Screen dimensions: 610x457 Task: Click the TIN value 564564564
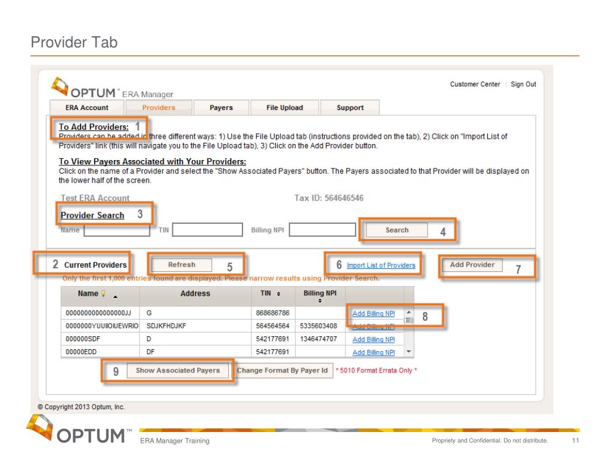273,325
